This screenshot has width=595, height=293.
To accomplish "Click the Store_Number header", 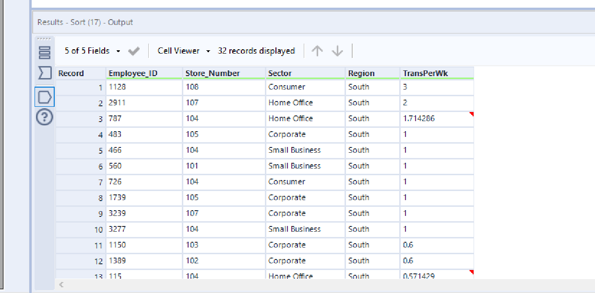I will click(x=212, y=73).
